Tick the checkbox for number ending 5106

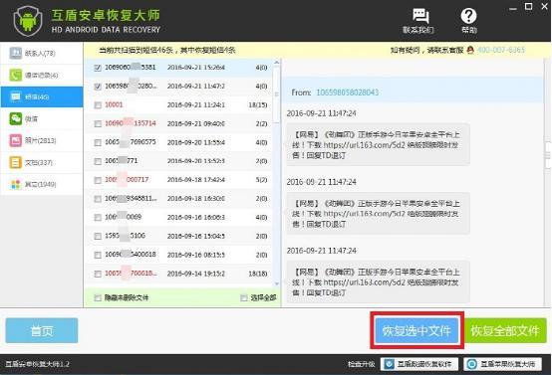tap(98, 236)
